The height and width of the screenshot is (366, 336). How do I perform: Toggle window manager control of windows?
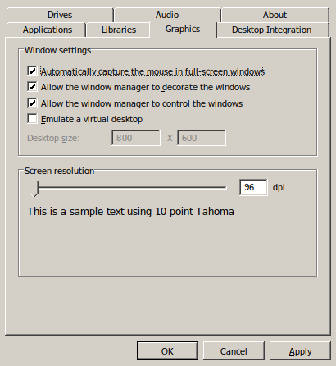(x=32, y=103)
